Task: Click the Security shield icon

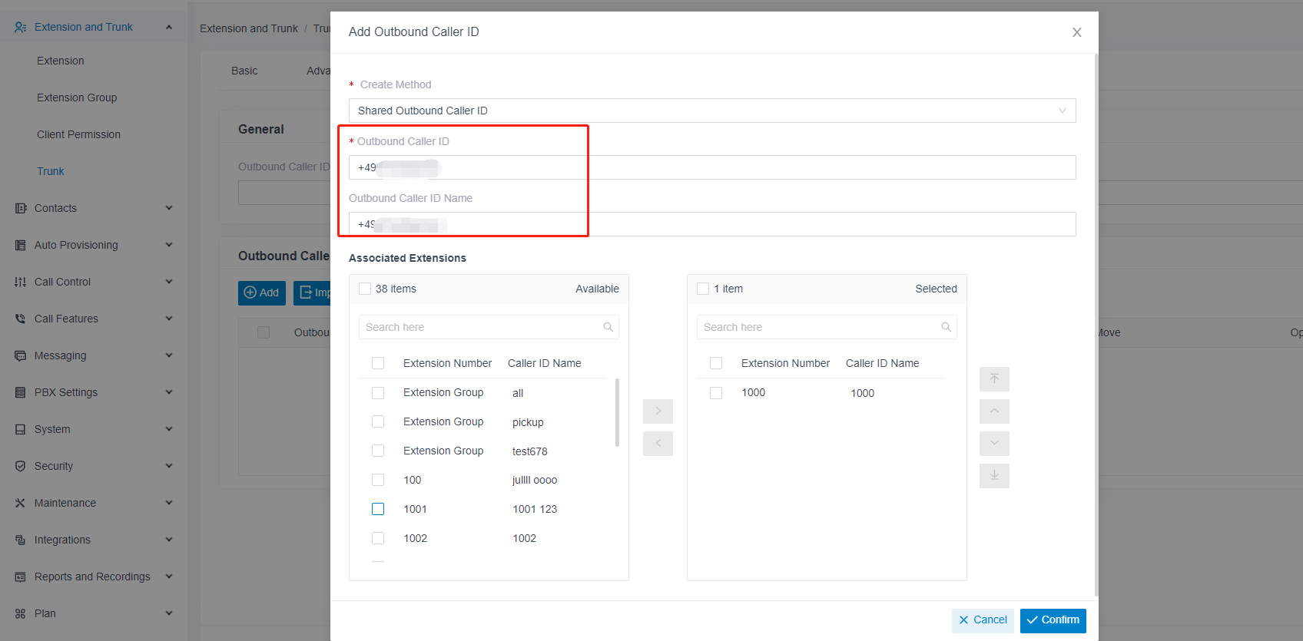Action: pos(21,466)
